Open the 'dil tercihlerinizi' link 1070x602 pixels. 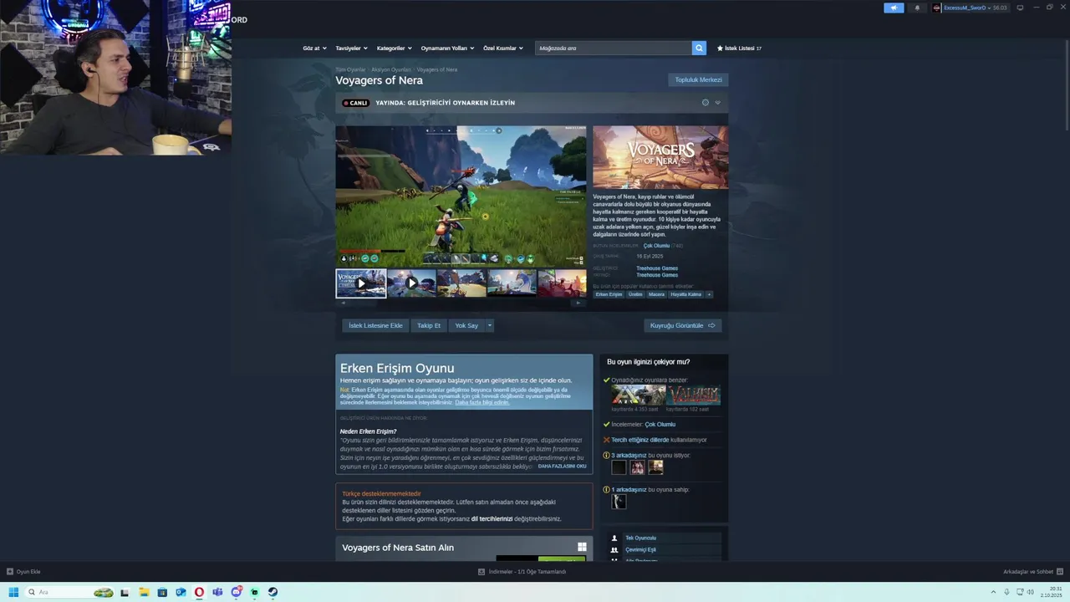coord(492,518)
